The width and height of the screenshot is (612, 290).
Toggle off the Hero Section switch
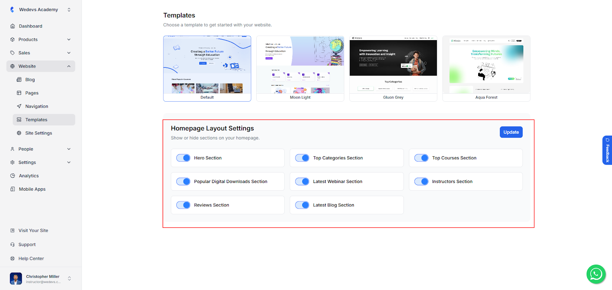pos(183,158)
